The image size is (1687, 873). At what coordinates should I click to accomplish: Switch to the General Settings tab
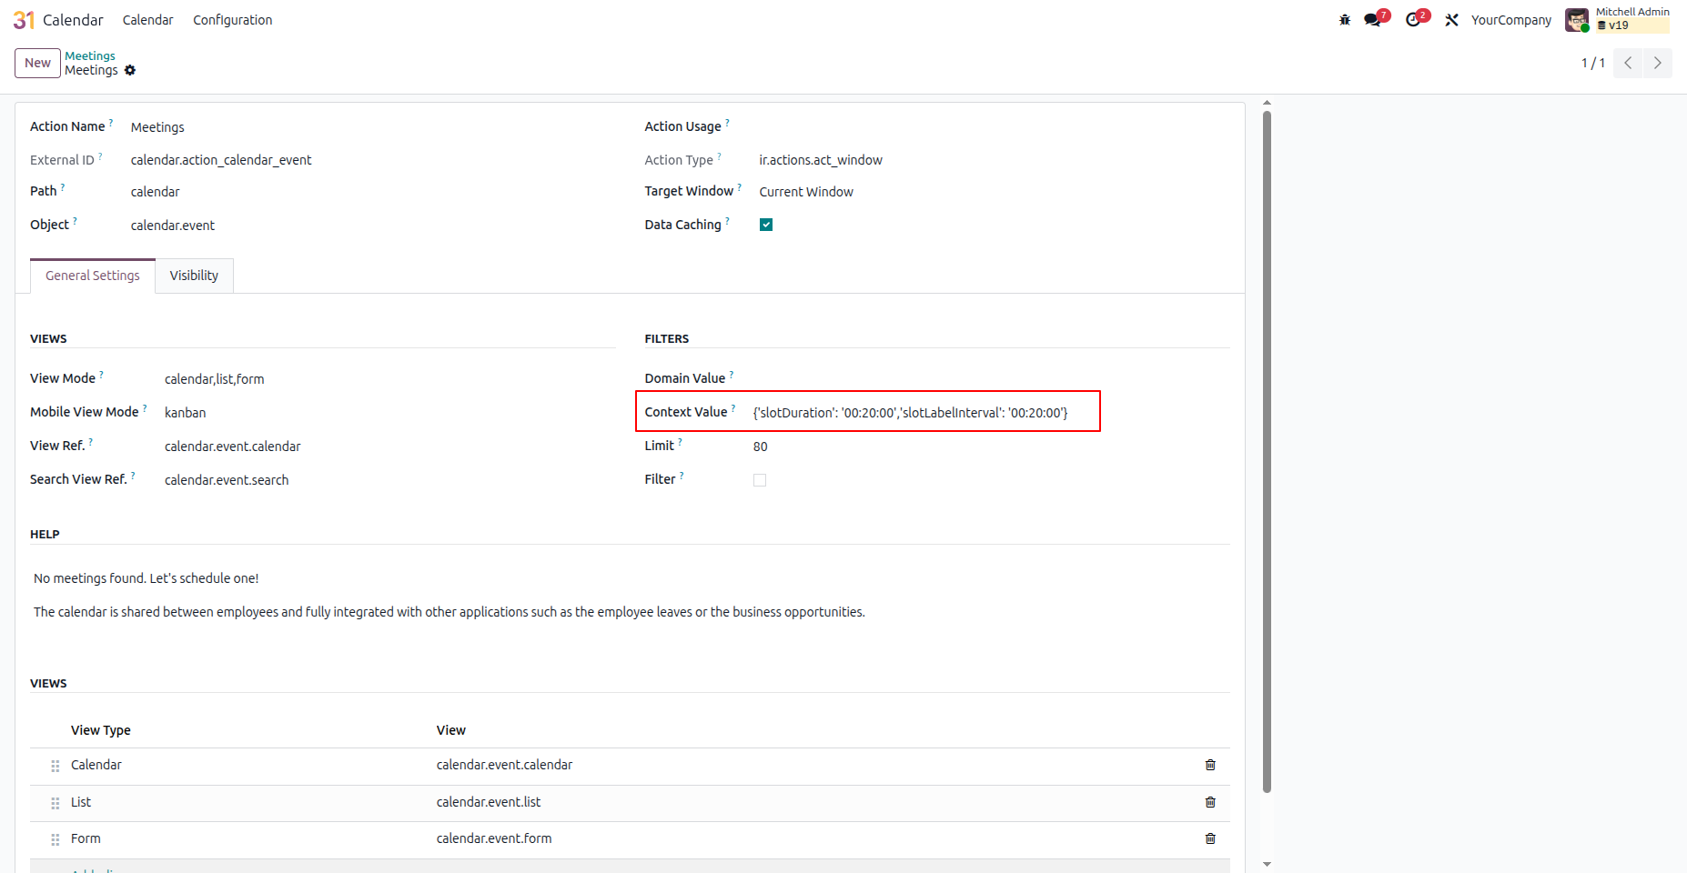tap(93, 276)
